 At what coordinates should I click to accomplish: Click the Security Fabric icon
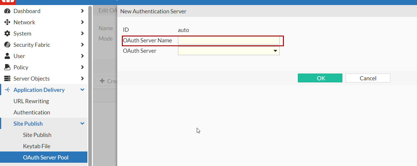7,45
